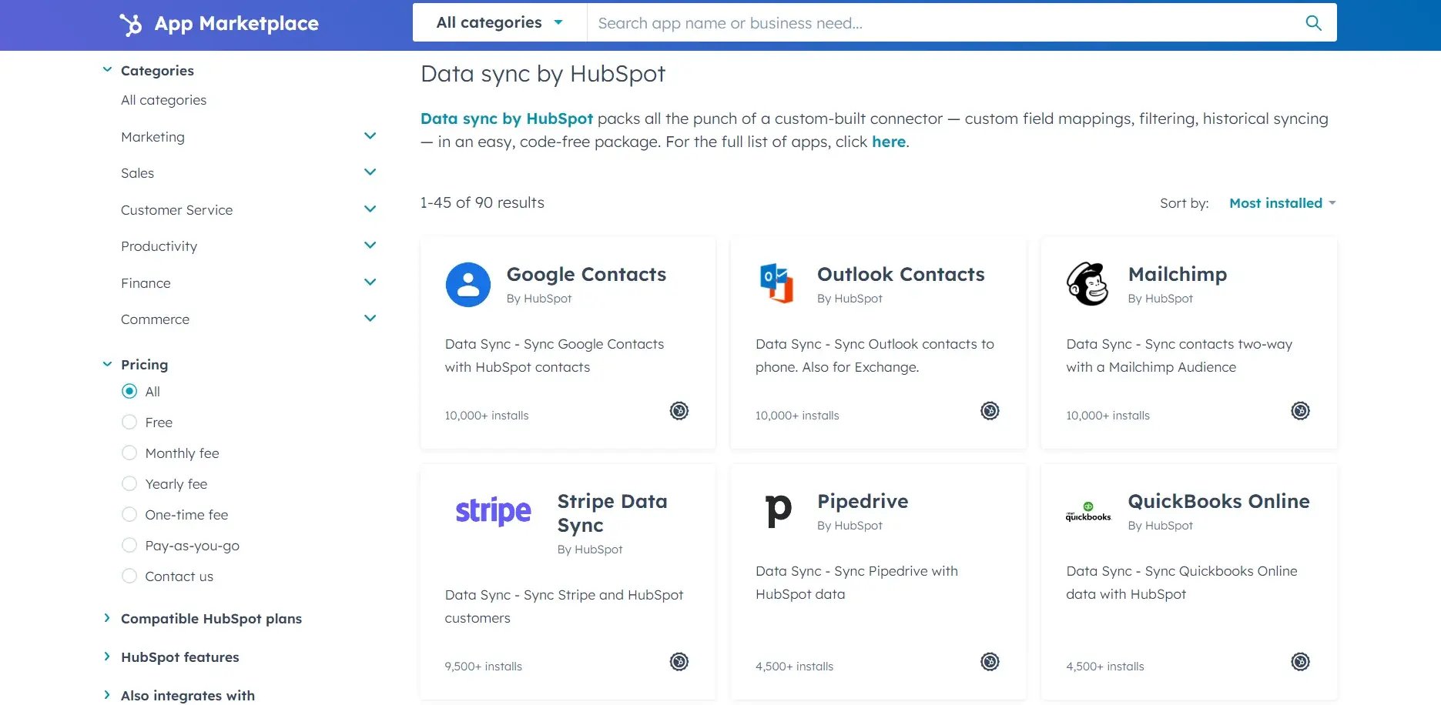Go to App Marketplace home title

coord(236,24)
